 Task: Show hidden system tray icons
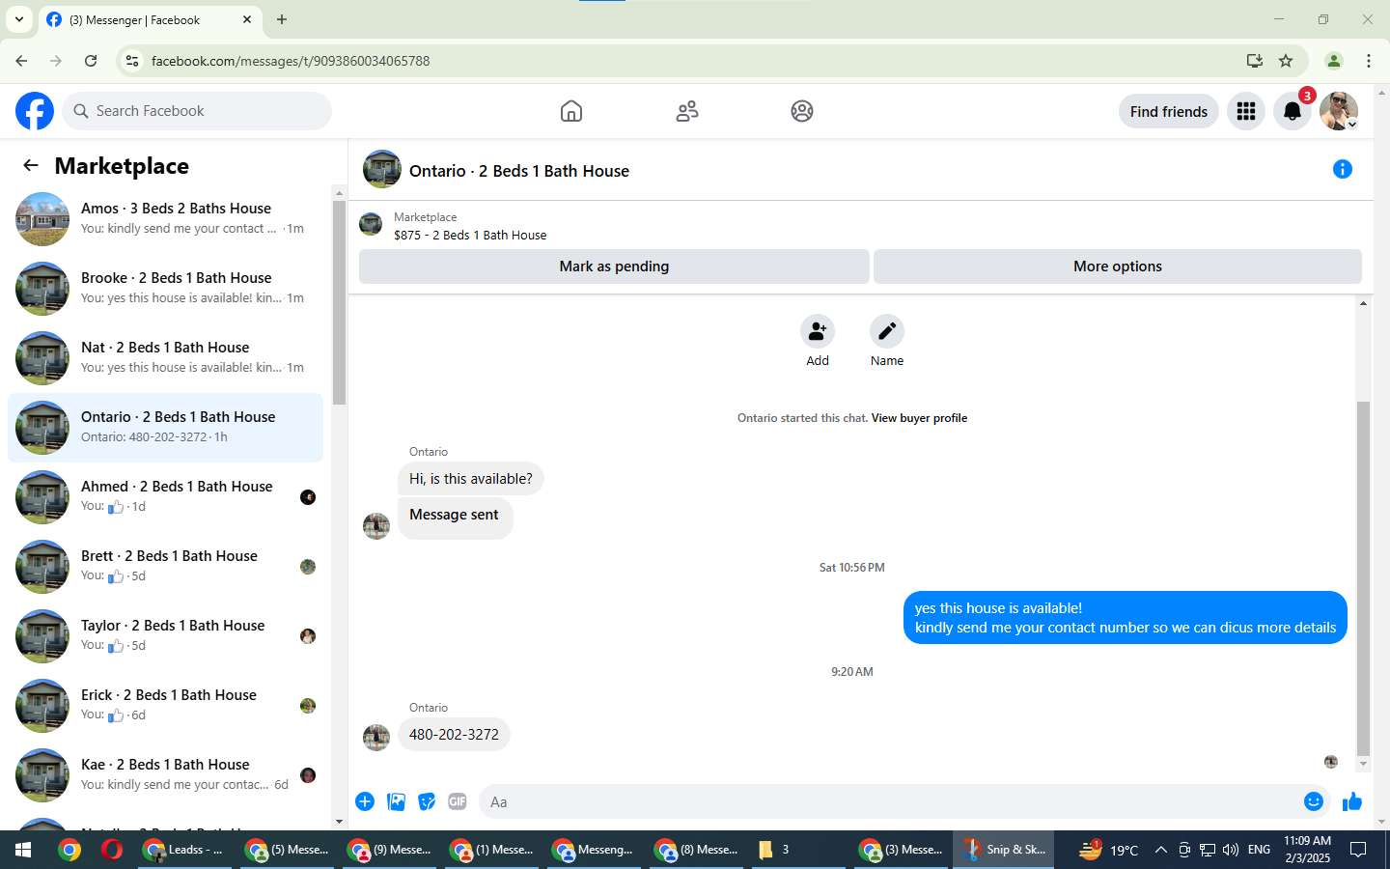1161,850
